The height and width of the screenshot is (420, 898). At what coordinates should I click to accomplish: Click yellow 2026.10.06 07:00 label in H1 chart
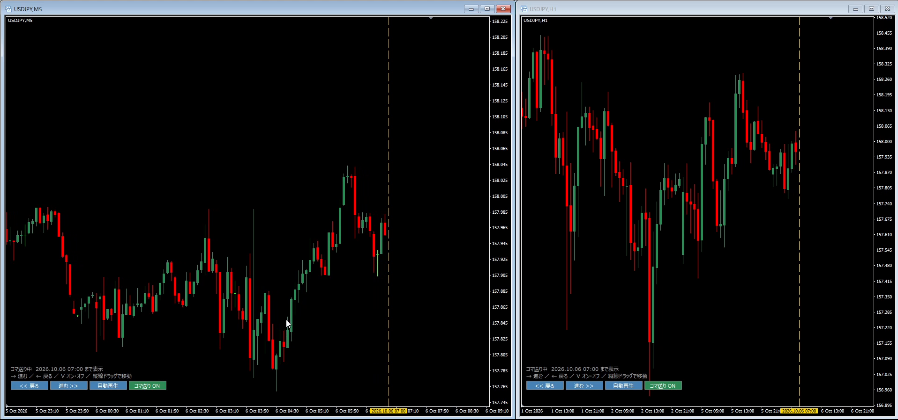click(799, 411)
